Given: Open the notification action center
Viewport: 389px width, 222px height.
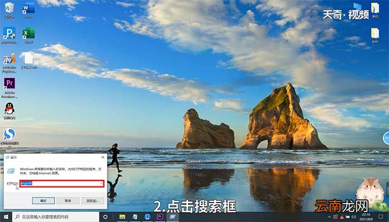Looking at the screenshot, I should point(381,217).
